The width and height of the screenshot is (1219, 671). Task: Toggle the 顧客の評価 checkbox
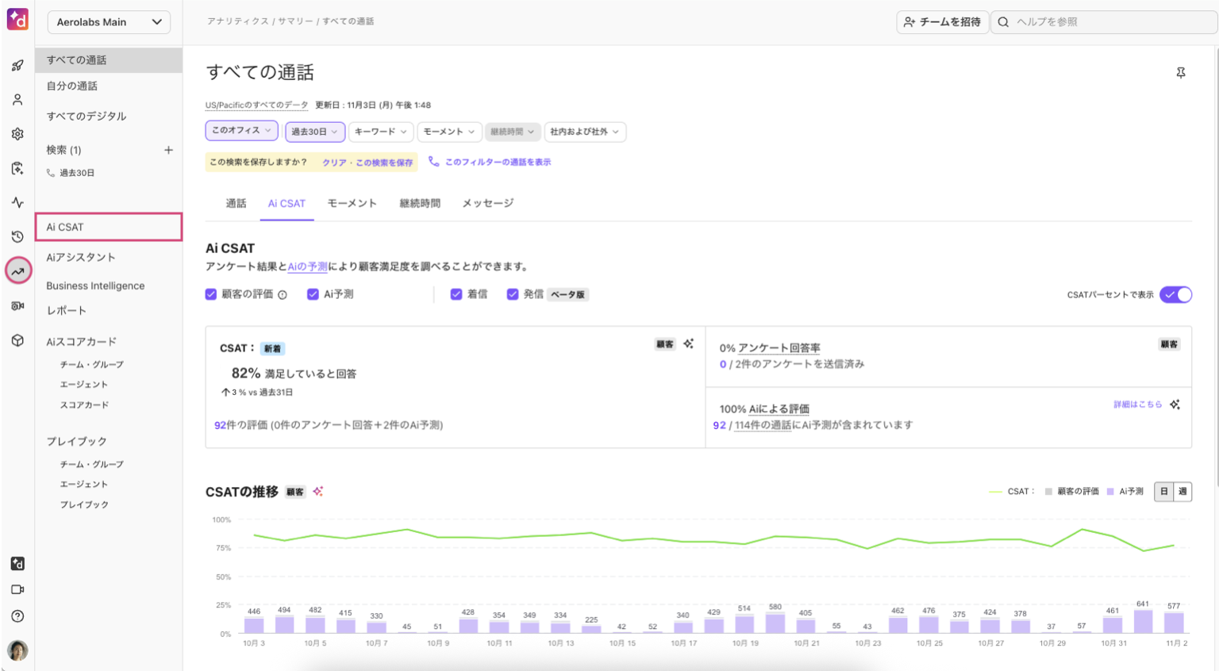(211, 294)
